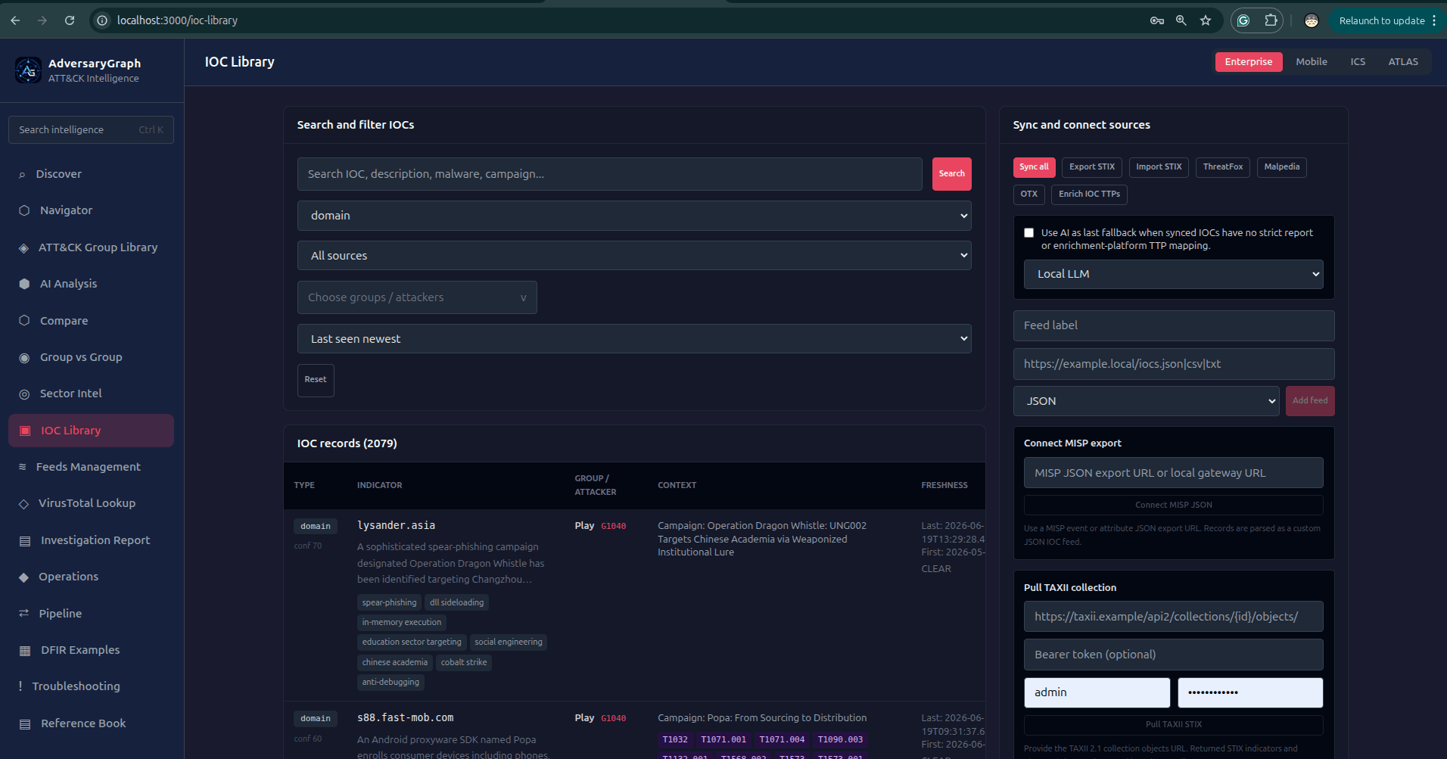Click the Operations diamond icon
1447x759 pixels.
pyautogui.click(x=23, y=577)
